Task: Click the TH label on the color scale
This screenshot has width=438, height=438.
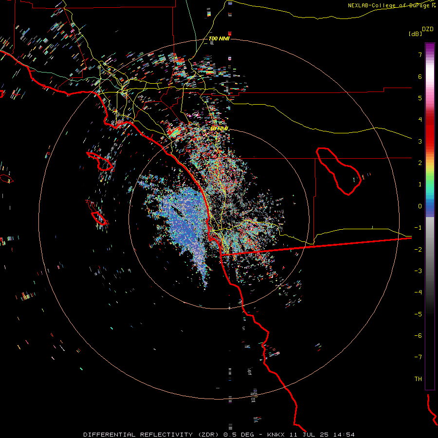Action: pyautogui.click(x=418, y=379)
